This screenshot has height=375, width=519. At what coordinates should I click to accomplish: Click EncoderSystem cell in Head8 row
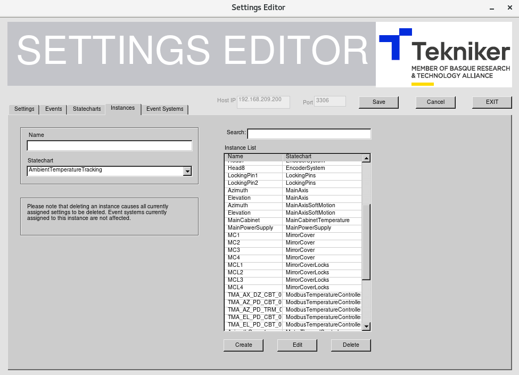[322, 168]
